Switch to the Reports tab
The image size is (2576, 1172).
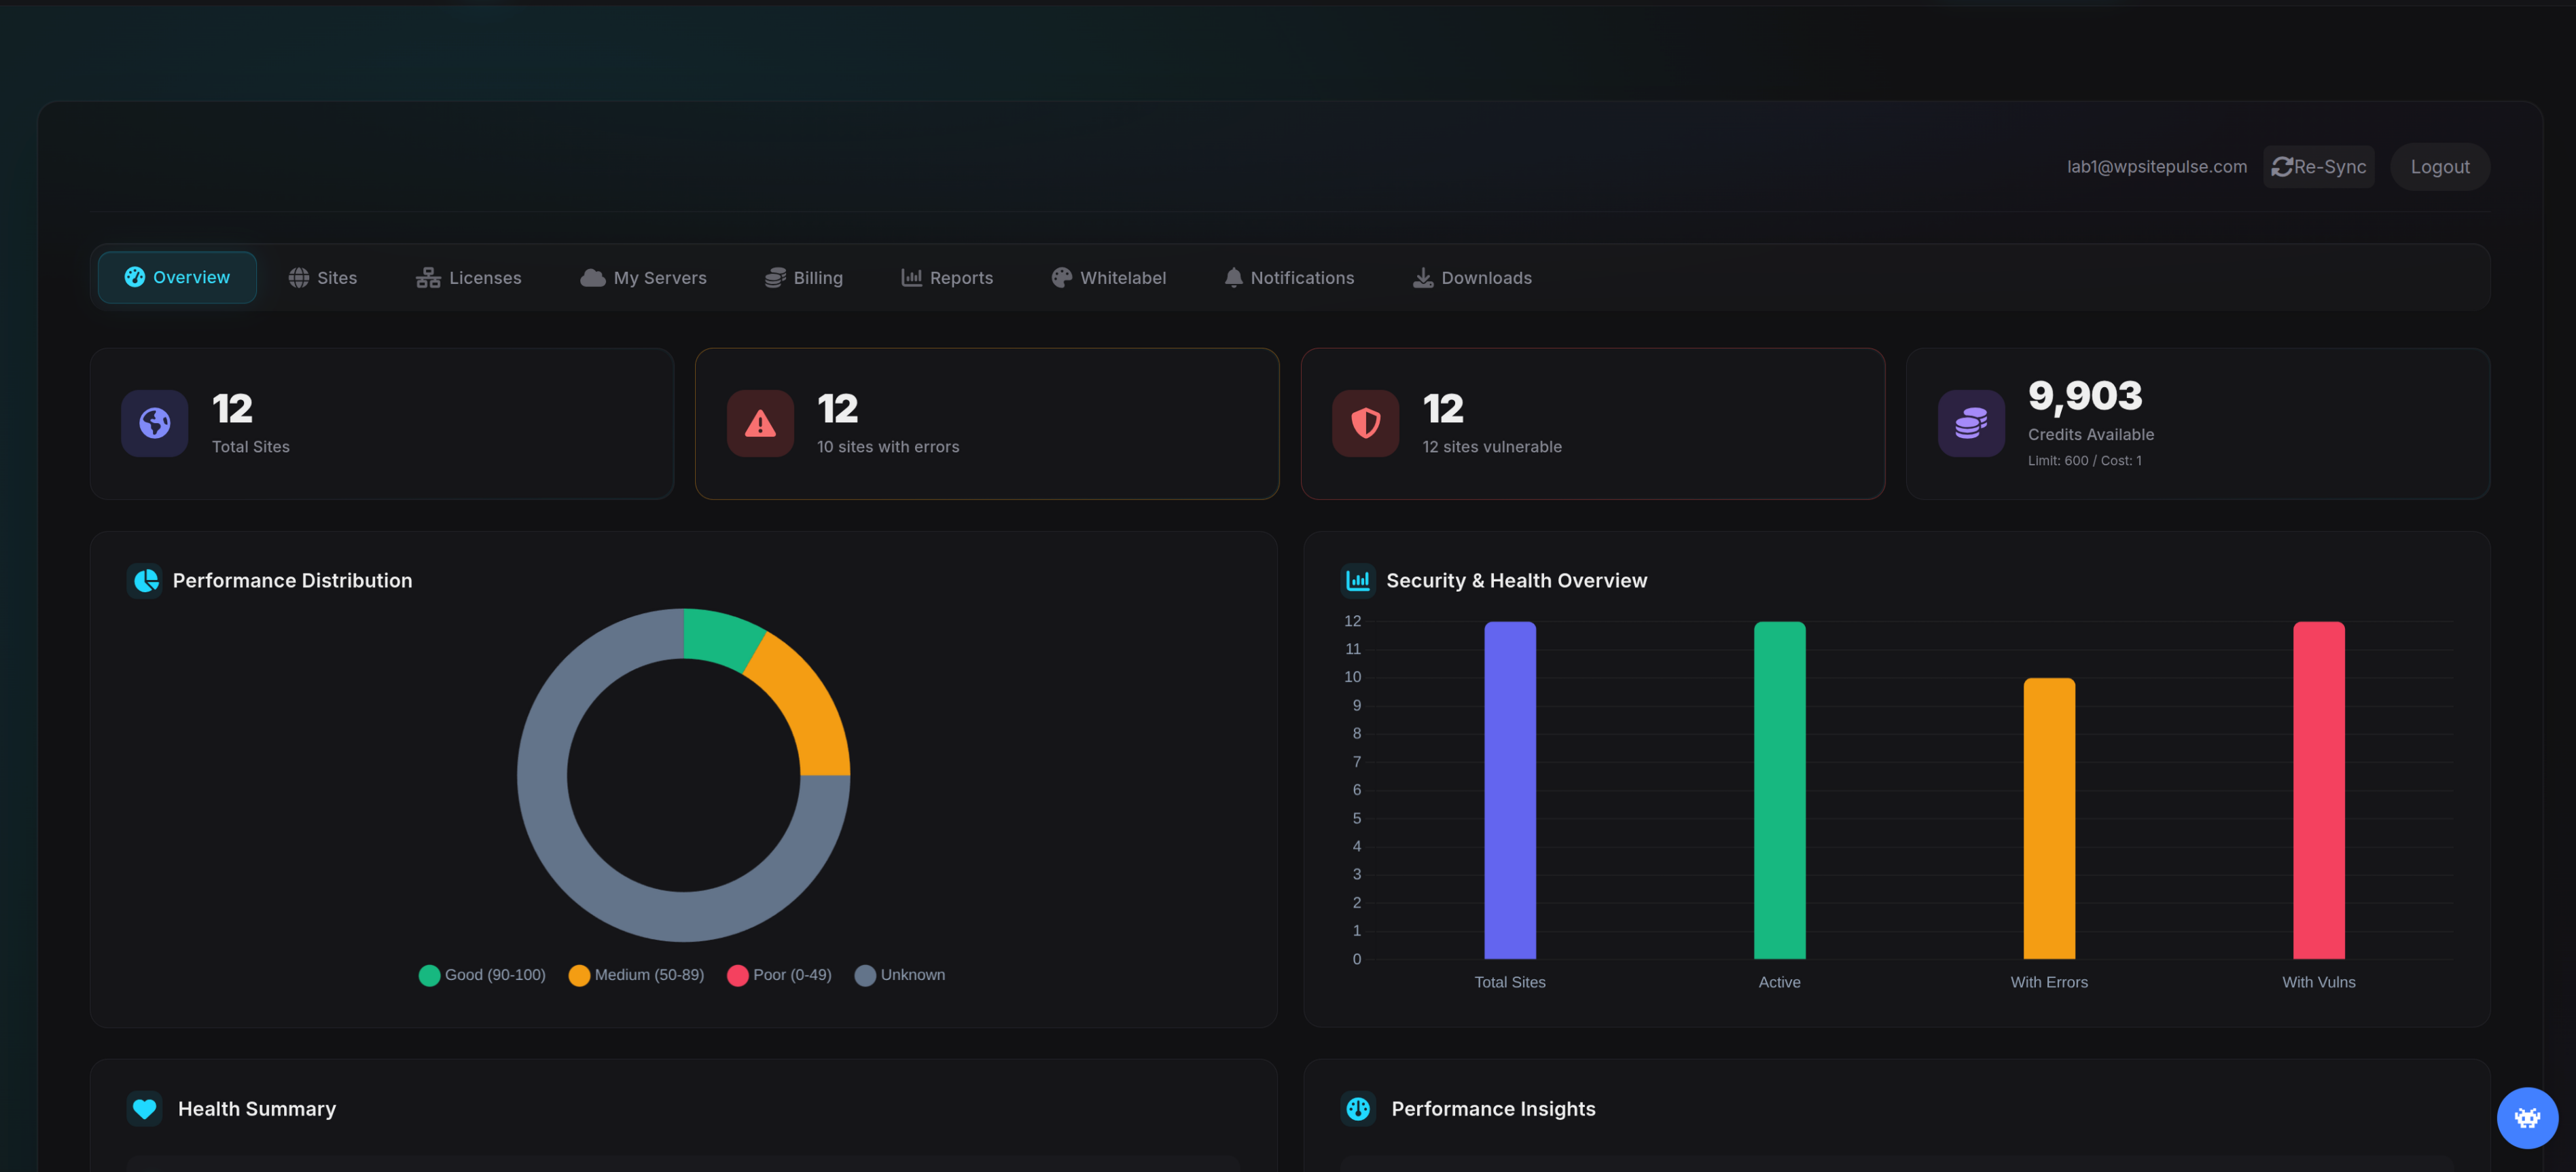point(946,278)
